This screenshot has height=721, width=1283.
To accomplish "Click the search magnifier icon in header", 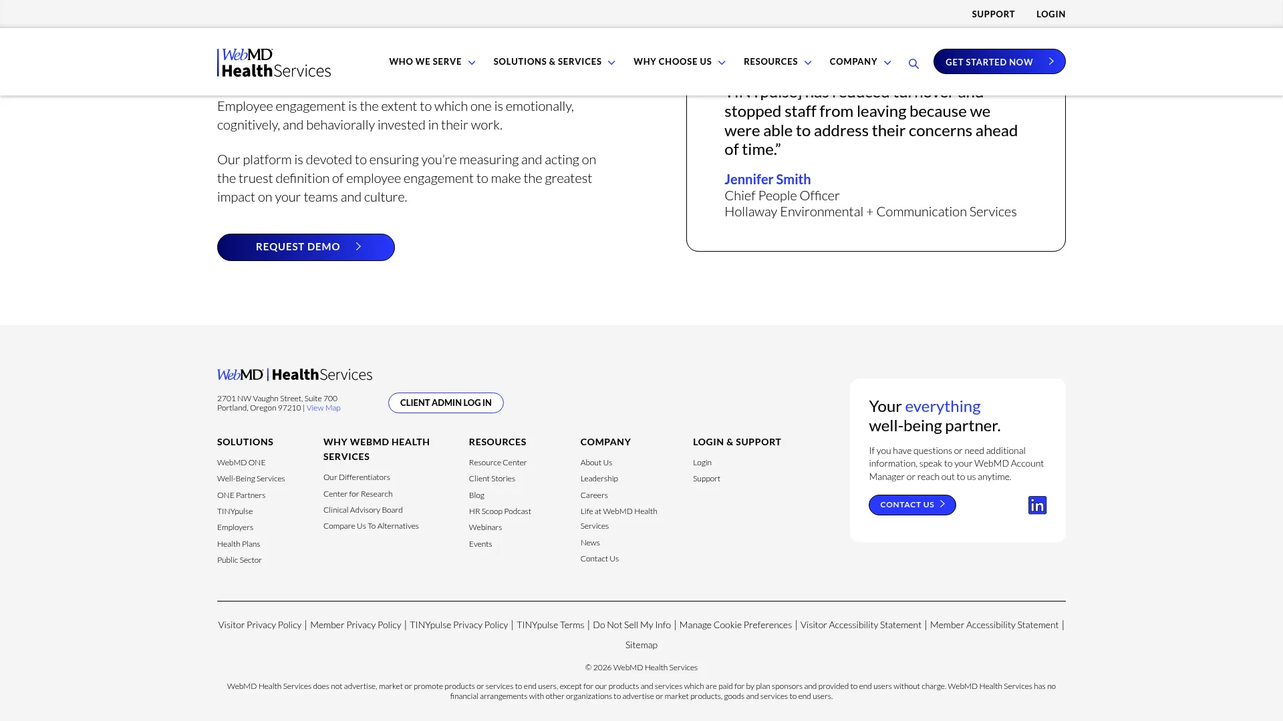I will 913,64.
